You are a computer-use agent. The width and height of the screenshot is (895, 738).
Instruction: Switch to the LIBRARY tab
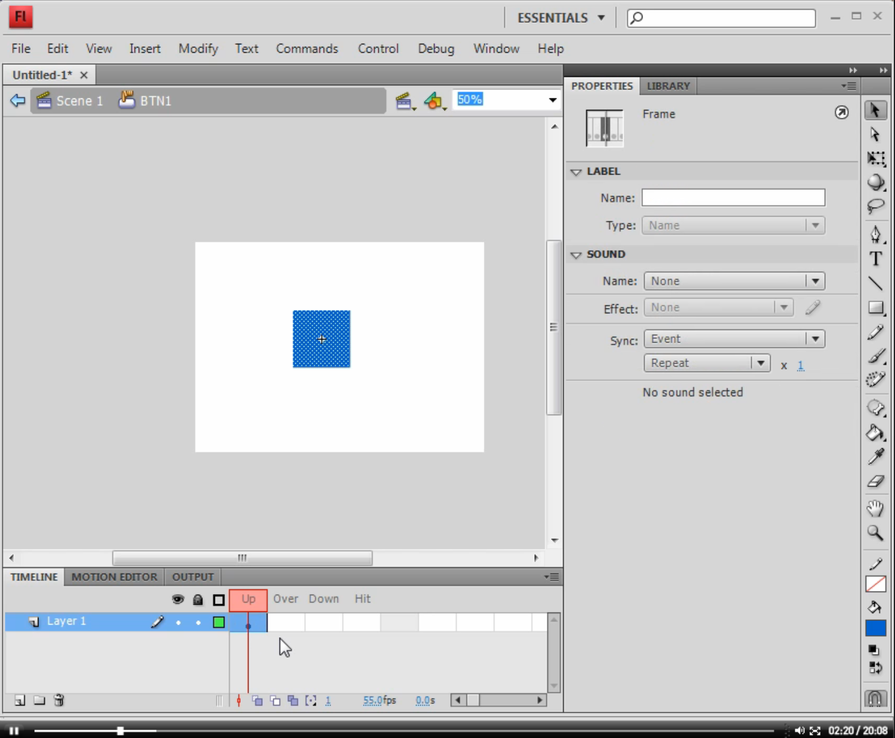tap(668, 86)
